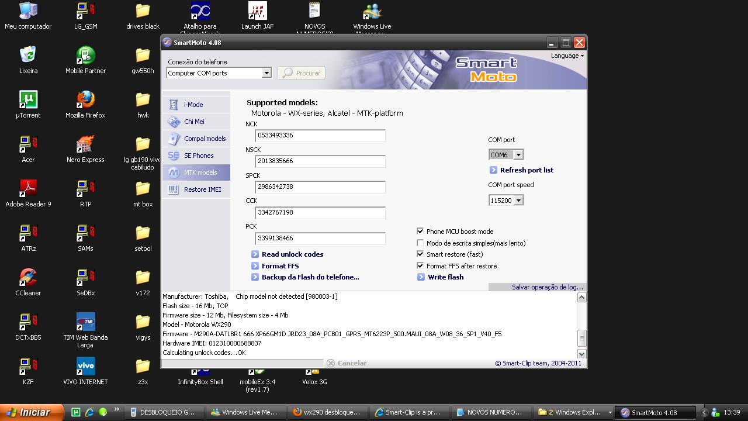Screen dimensions: 748x421
Task: Toggle Format FFS after restore checkbox
Action: (x=420, y=266)
